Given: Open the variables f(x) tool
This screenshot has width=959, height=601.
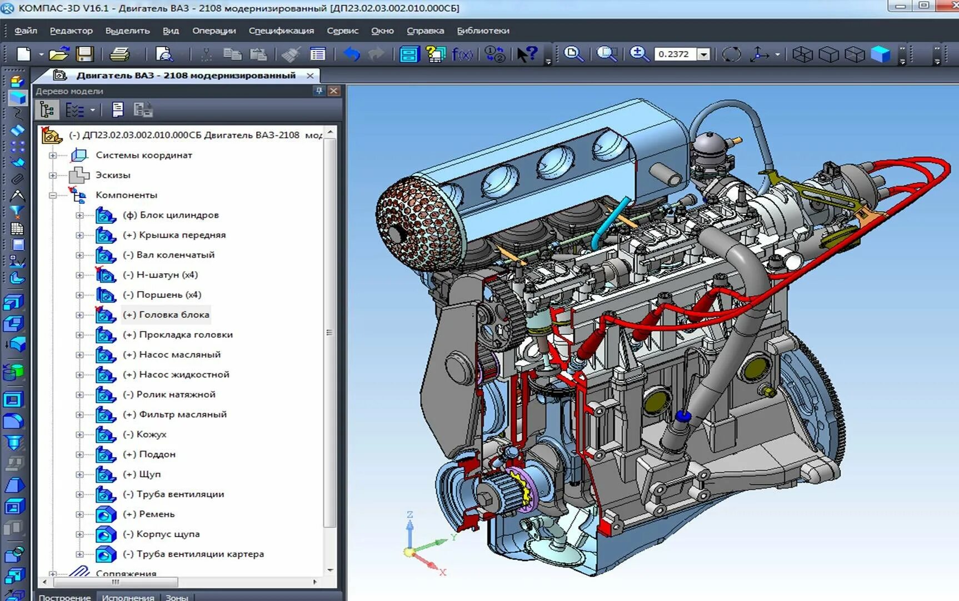Looking at the screenshot, I should pos(462,54).
